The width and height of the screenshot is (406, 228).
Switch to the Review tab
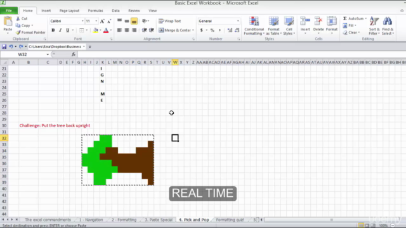click(134, 11)
